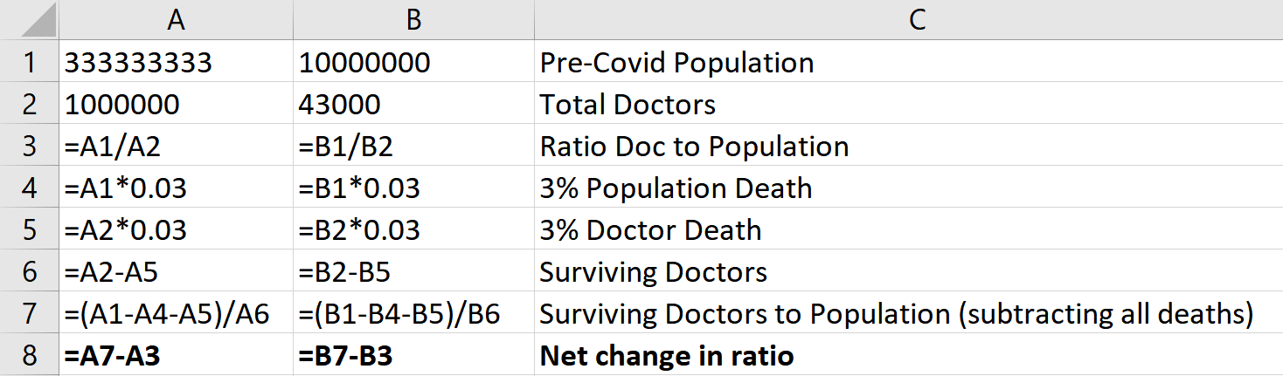Select column C header

pyautogui.click(x=909, y=20)
